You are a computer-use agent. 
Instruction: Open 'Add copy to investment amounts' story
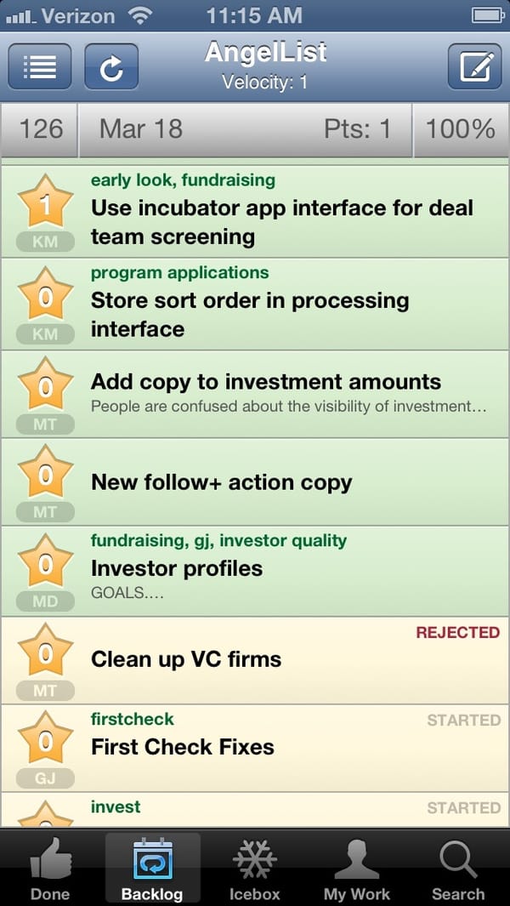[265, 382]
